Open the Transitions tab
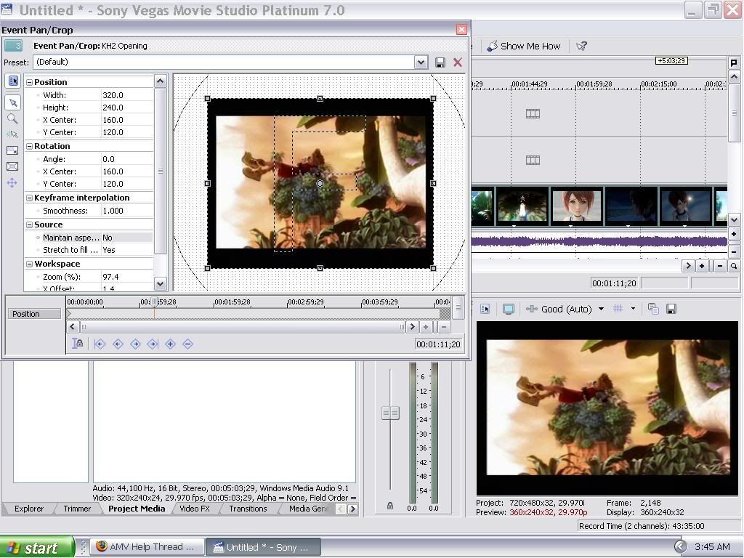 point(248,509)
